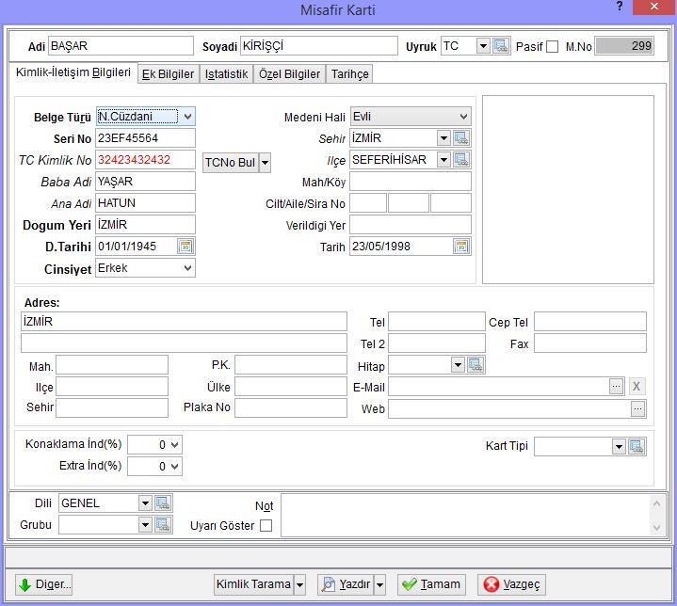The image size is (677, 606).
Task: Clear E-Mail with the X button
Action: click(x=637, y=387)
